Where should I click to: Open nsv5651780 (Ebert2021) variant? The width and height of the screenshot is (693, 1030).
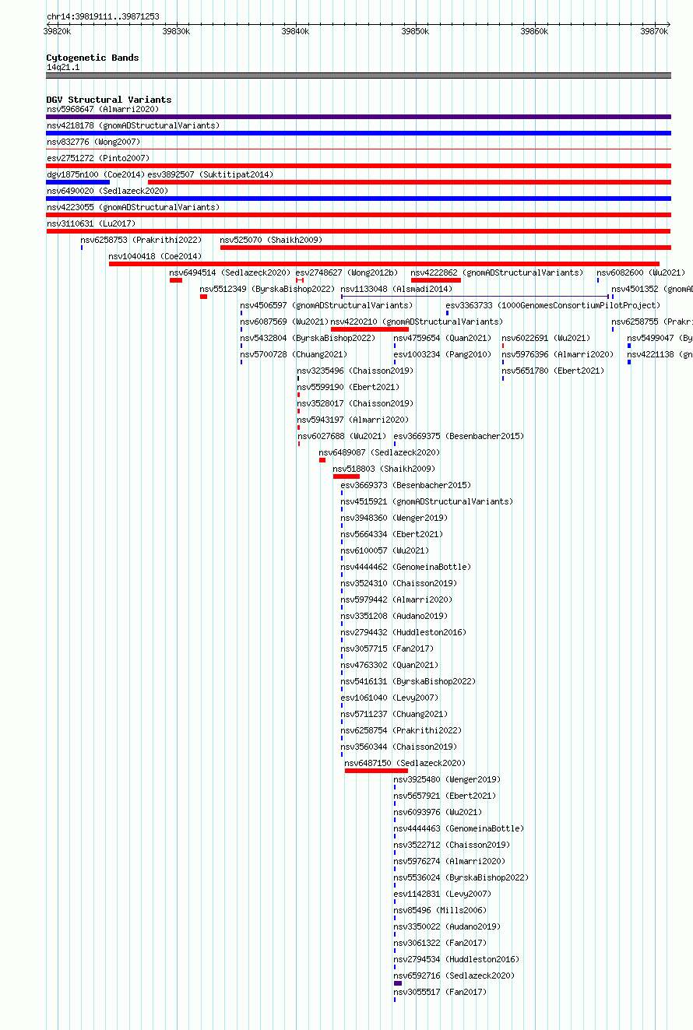pos(553,371)
